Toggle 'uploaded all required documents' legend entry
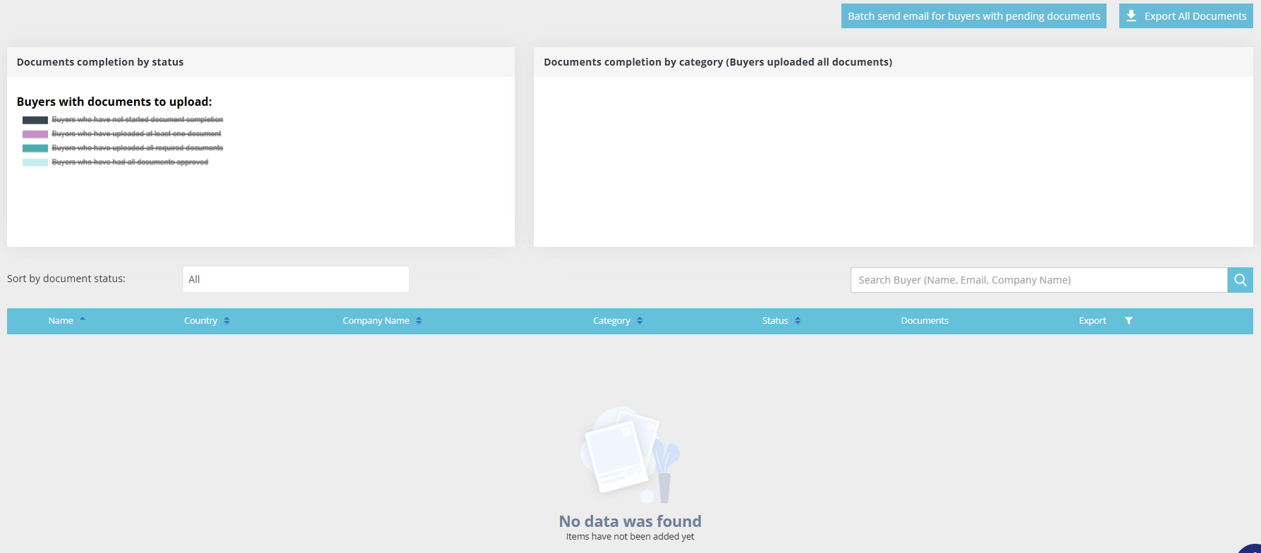Screen dimensions: 1261x553 point(137,148)
